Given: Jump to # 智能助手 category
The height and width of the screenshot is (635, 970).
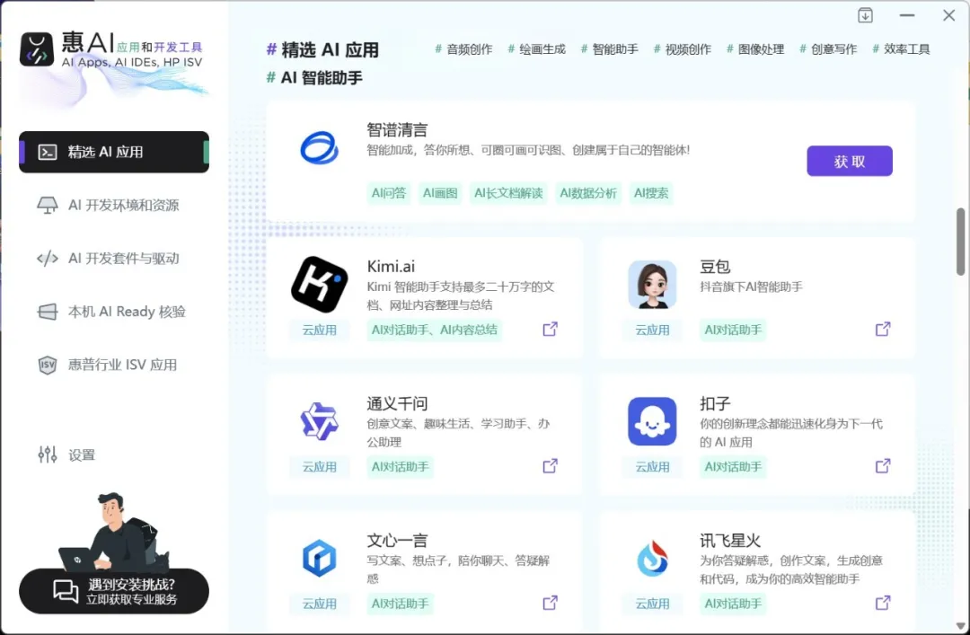Looking at the screenshot, I should click(609, 49).
